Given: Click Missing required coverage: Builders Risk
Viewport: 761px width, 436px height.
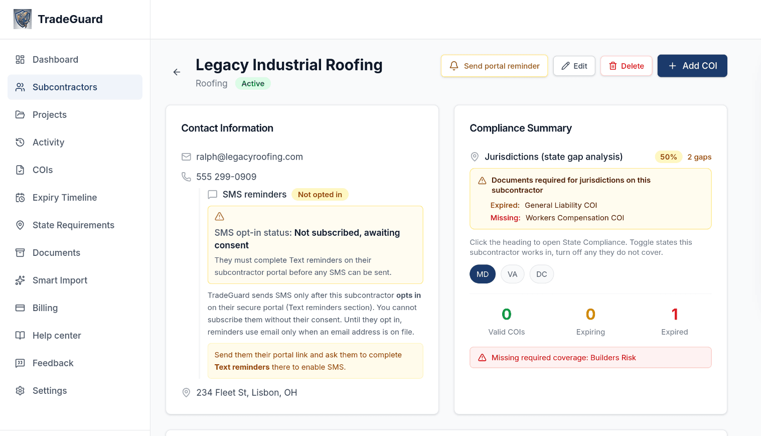Looking at the screenshot, I should (x=590, y=358).
